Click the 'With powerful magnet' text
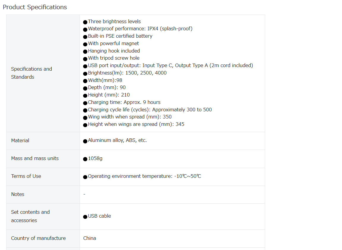The height and width of the screenshot is (250, 342). (x=113, y=43)
